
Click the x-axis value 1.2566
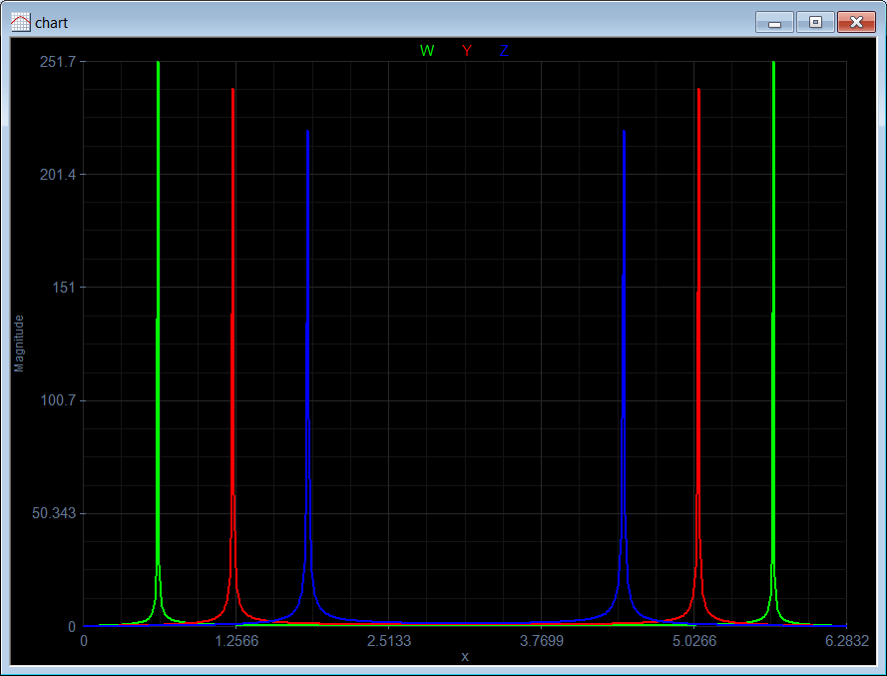pos(235,641)
